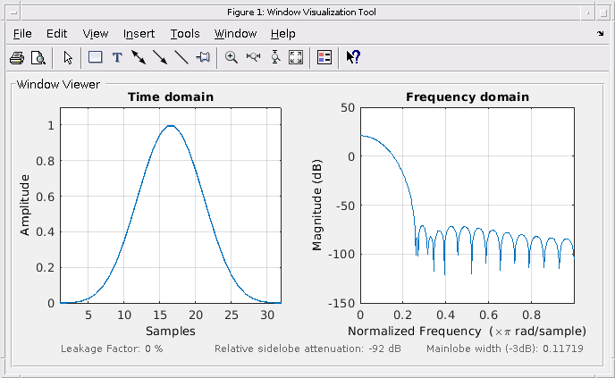
Task: Click Relative sidelobe attenuation: -92 dB text
Action: point(307,349)
